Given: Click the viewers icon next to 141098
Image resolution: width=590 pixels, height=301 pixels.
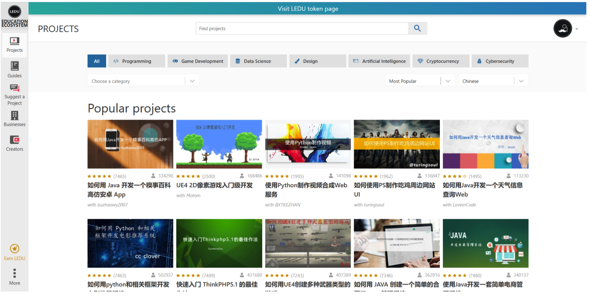Looking at the screenshot, I should [x=331, y=176].
